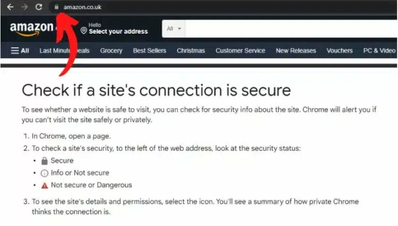Click the Amazon logo
This screenshot has height=226, width=398.
pyautogui.click(x=32, y=29)
